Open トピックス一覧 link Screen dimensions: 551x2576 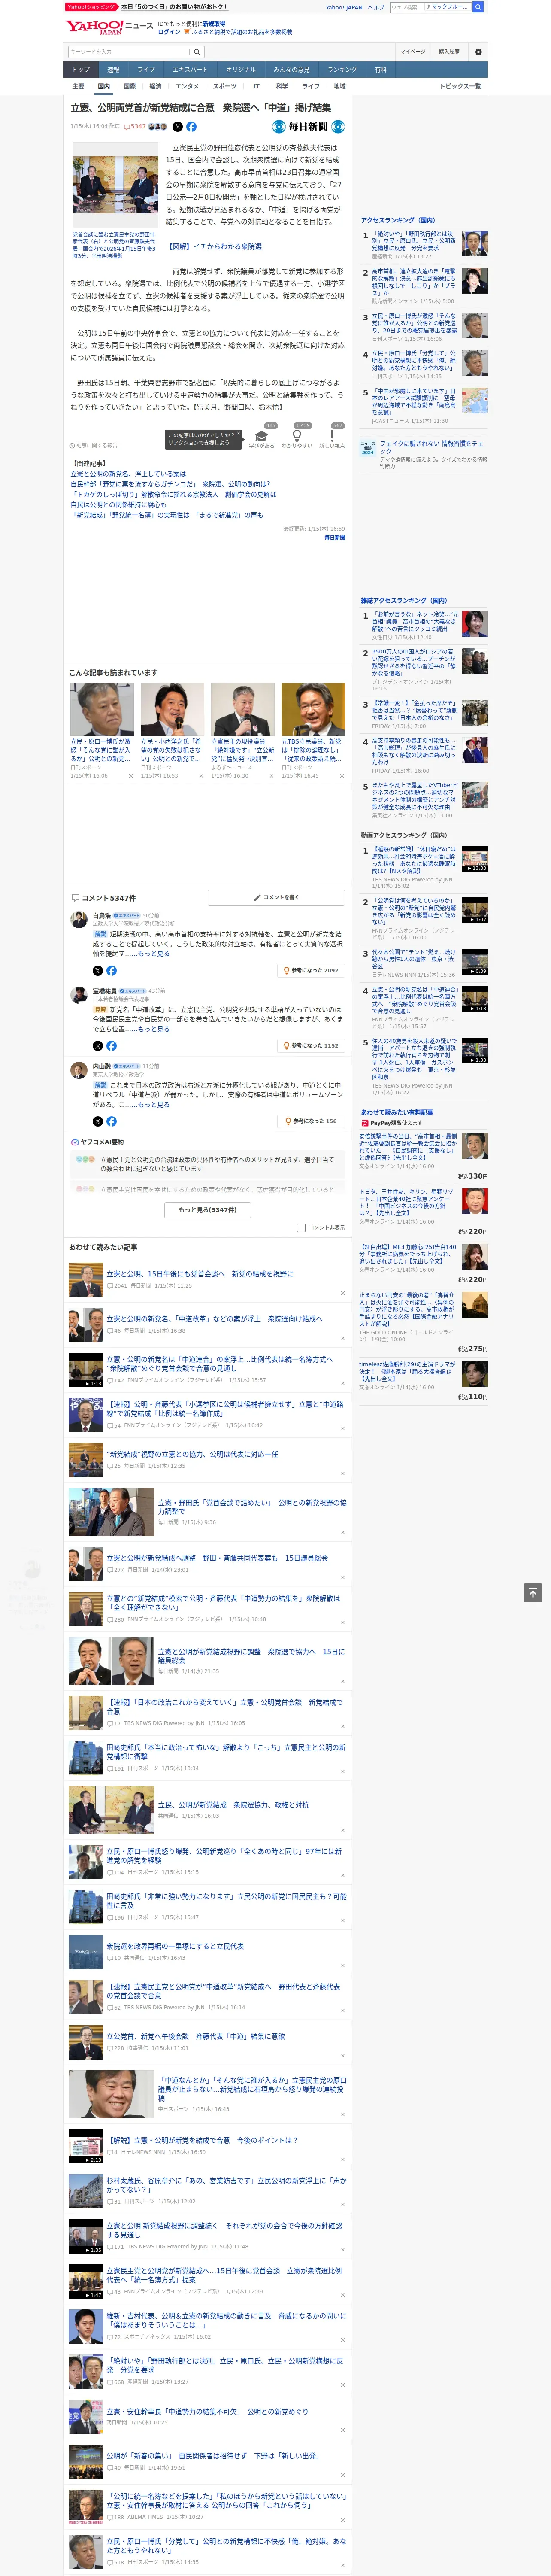coord(460,86)
